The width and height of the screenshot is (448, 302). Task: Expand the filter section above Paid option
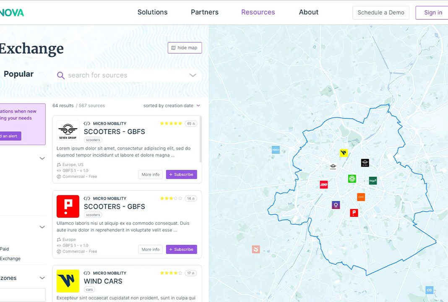(x=42, y=227)
